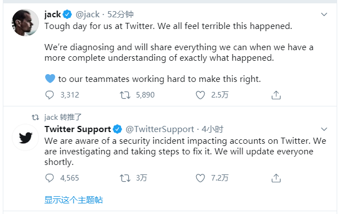Click the @jack handle
Image resolution: width=340 pixels, height=214 pixels.
tap(88, 14)
